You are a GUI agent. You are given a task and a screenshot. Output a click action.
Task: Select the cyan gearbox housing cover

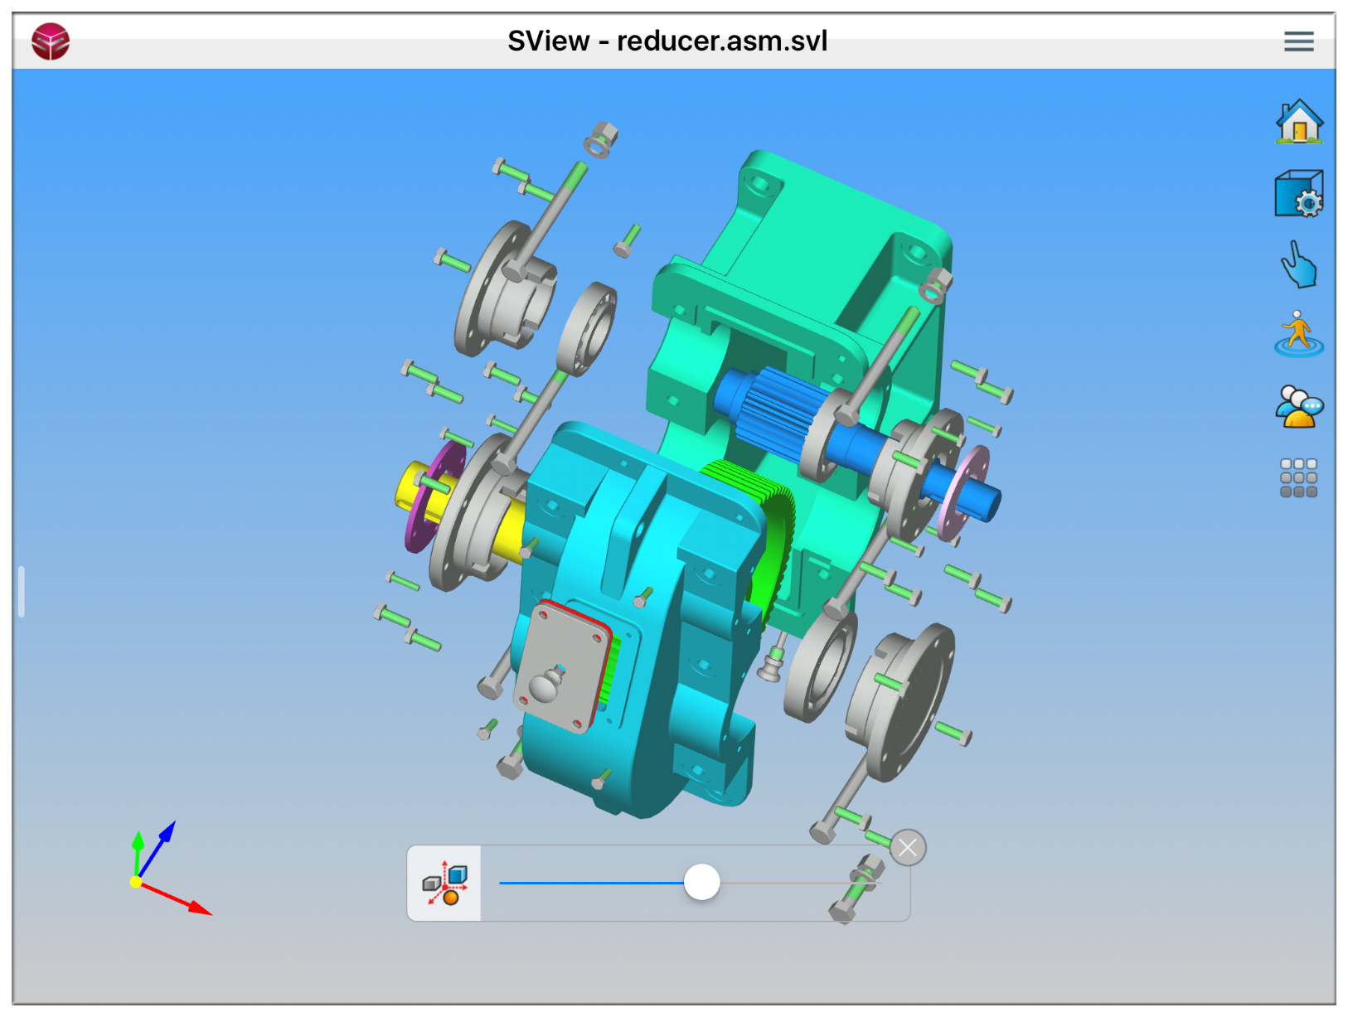[647, 630]
